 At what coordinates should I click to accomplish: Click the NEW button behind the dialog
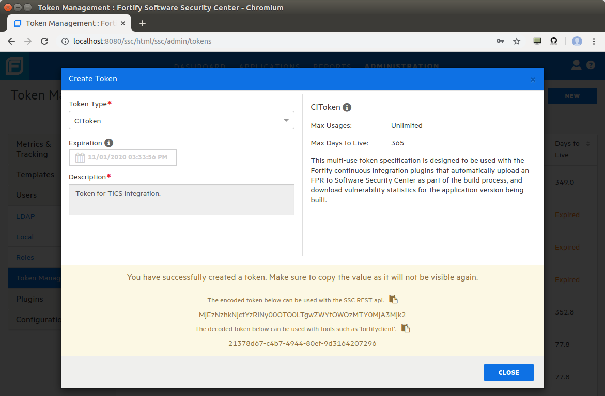coord(572,96)
